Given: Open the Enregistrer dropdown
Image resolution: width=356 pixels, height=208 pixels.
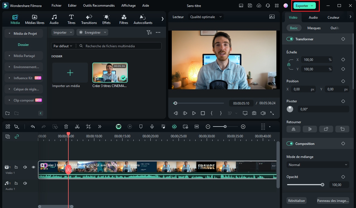Looking at the screenshot, I should (92, 33).
